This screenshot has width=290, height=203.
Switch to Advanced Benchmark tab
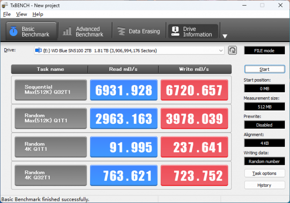point(85,31)
